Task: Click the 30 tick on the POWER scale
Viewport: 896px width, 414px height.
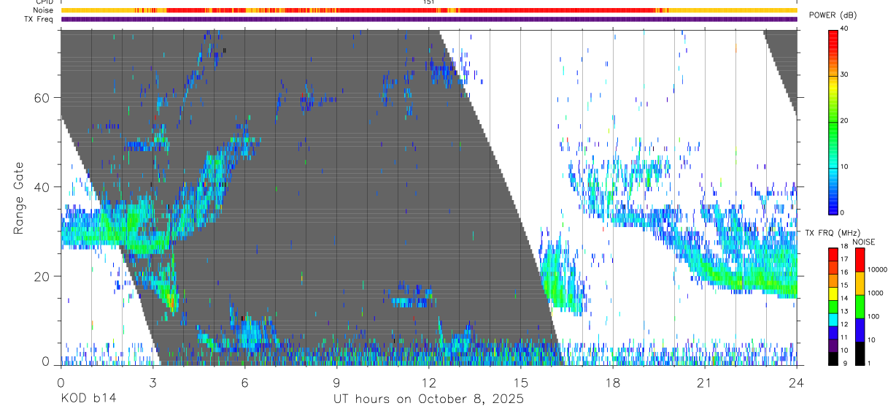Action: pyautogui.click(x=844, y=74)
